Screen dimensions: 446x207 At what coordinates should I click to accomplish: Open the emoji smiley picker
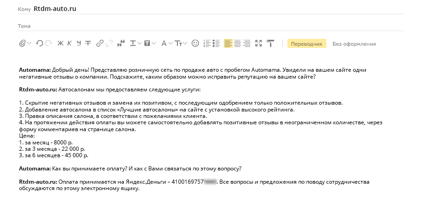[195, 43]
